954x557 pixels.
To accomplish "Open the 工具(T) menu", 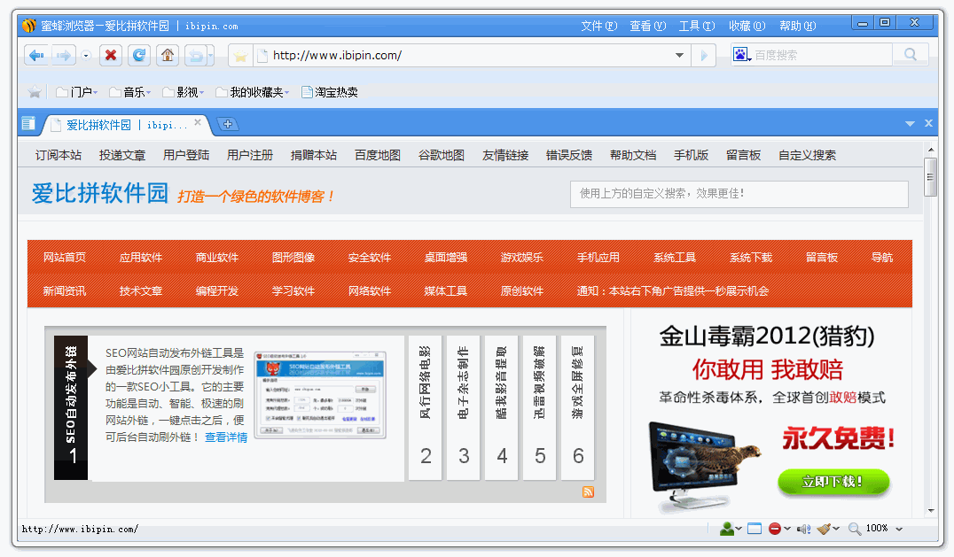I will [x=697, y=26].
